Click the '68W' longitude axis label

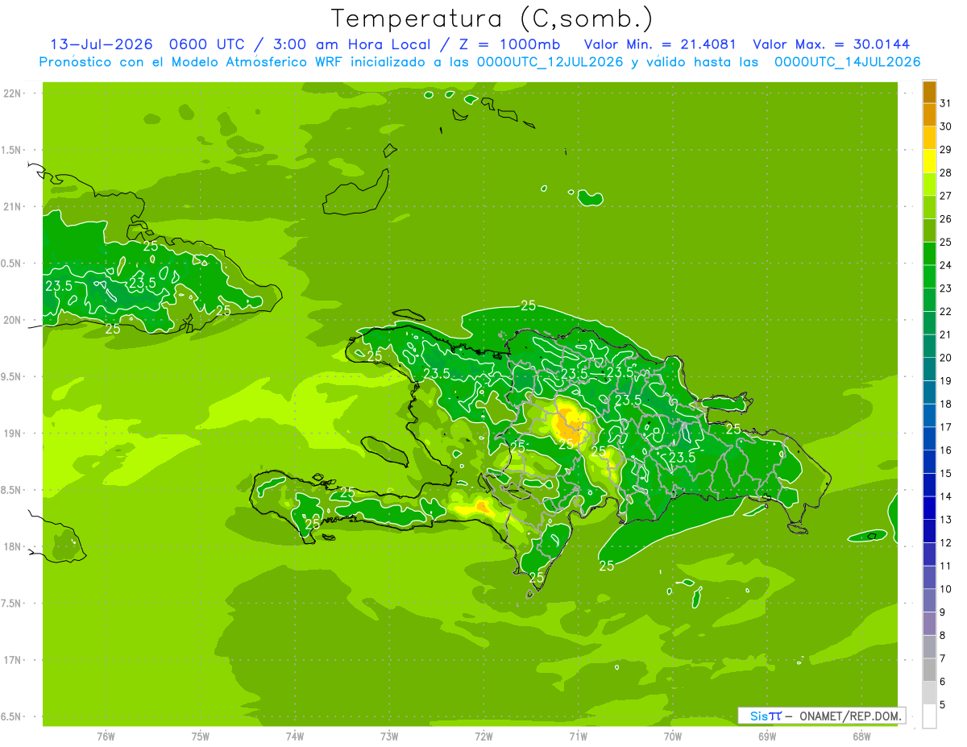click(x=861, y=736)
